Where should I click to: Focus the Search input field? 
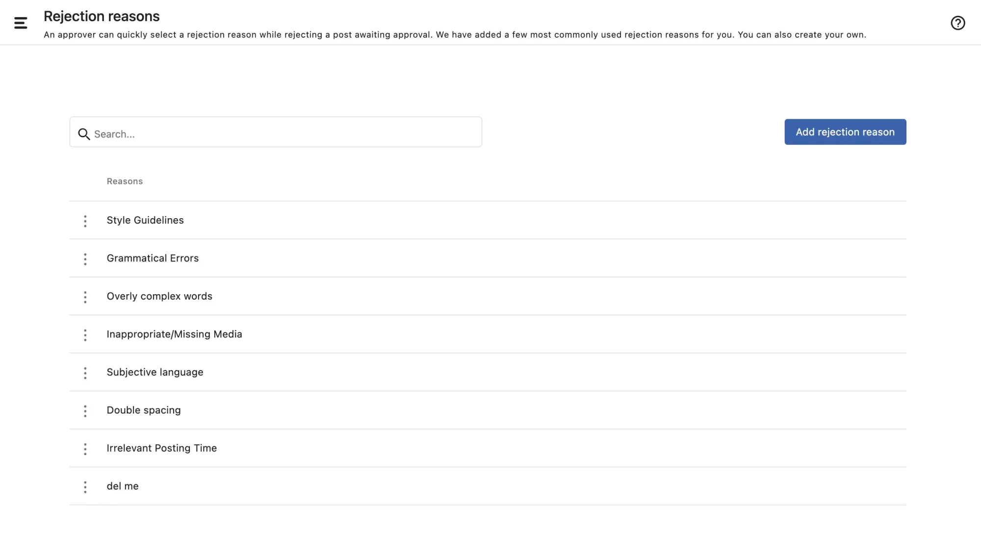tap(284, 134)
